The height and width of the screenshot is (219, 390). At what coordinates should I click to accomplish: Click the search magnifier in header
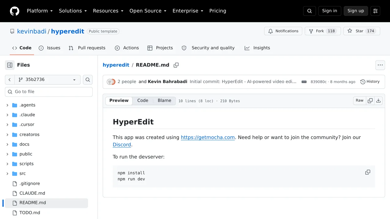click(310, 11)
